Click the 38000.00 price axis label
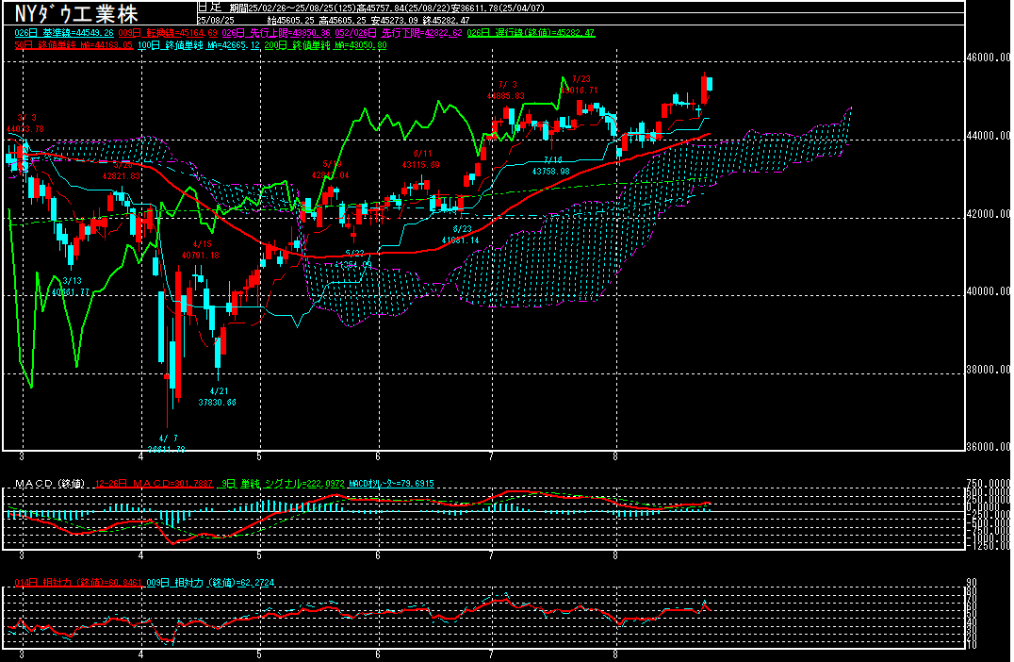Viewport: 1014px width, 662px height. [988, 371]
